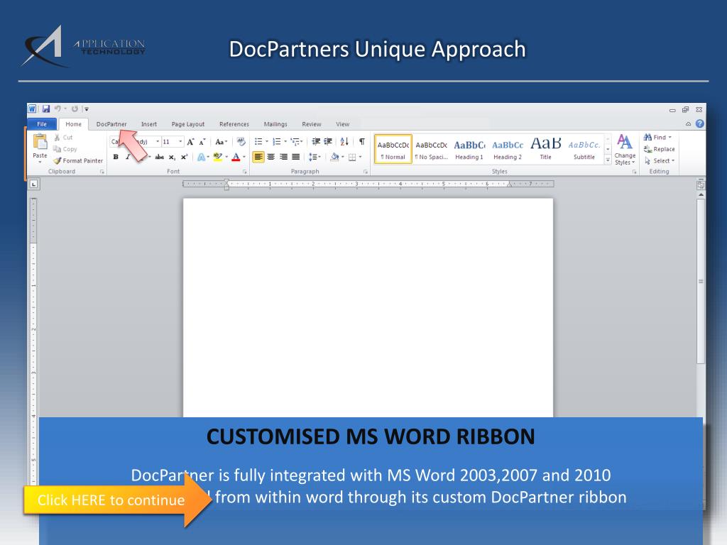Screen dimensions: 727x545
Task: Open the highlight color dropdown arrow
Action: (226, 157)
